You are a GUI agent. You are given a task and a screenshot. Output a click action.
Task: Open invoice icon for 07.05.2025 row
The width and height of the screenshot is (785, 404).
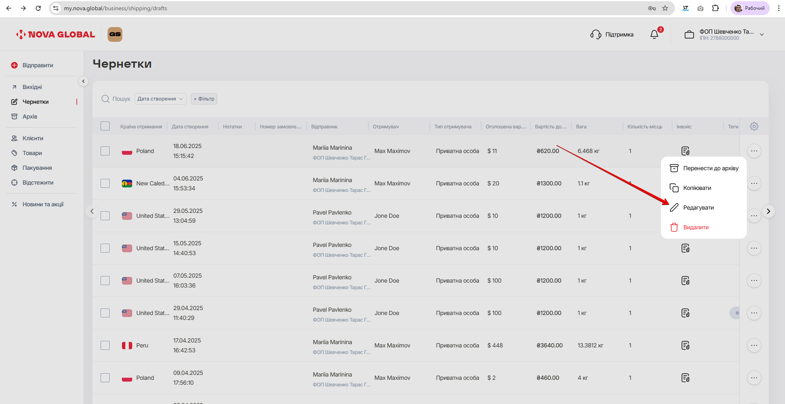[x=685, y=281]
